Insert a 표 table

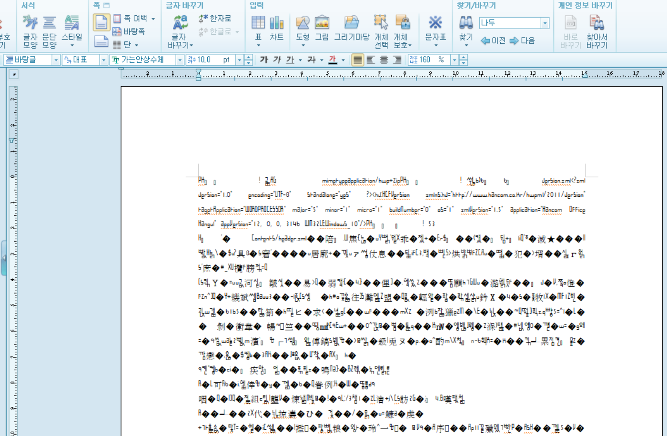pyautogui.click(x=258, y=31)
